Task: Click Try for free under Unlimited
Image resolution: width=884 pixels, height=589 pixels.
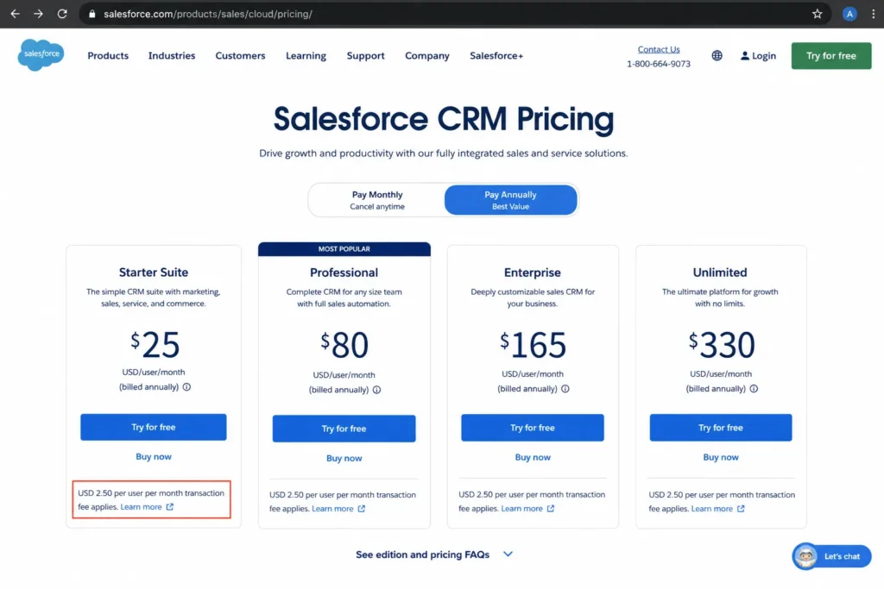Action: (721, 428)
